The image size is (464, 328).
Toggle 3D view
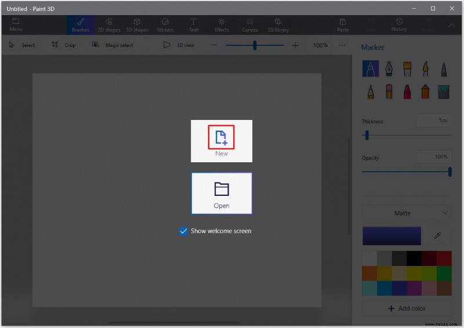coord(179,45)
